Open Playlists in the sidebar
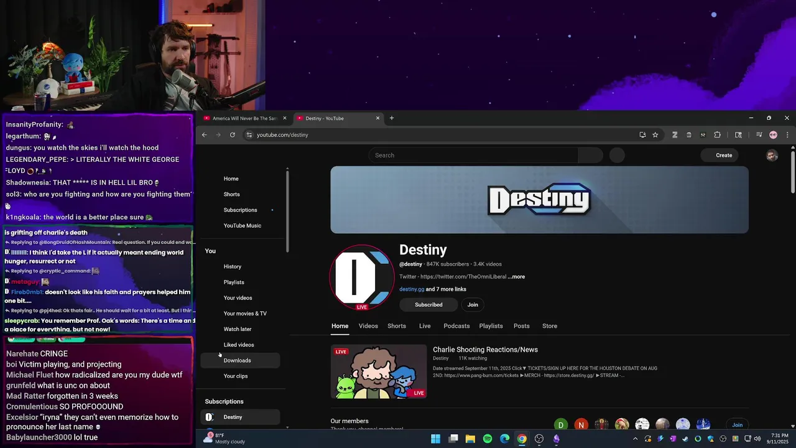Viewport: 796px width, 448px height. (240, 282)
